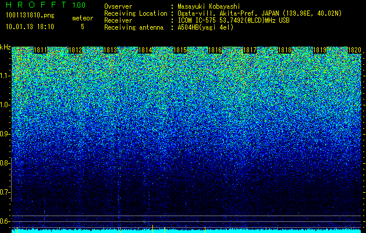Click the HROFFT program title
This screenshot has height=233, width=366.
pos(36,5)
